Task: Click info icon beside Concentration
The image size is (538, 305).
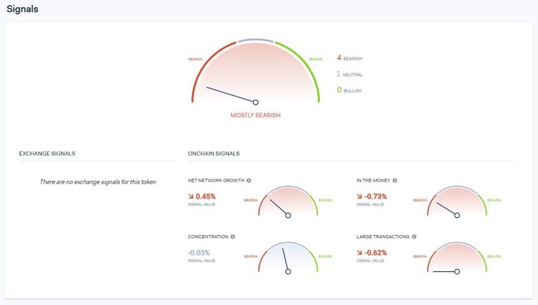Action: 233,236
